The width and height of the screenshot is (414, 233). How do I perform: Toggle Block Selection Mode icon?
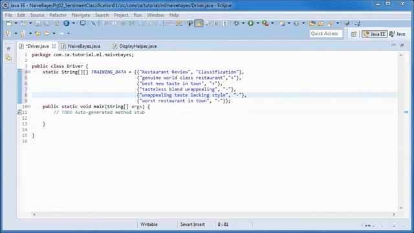coord(216,23)
